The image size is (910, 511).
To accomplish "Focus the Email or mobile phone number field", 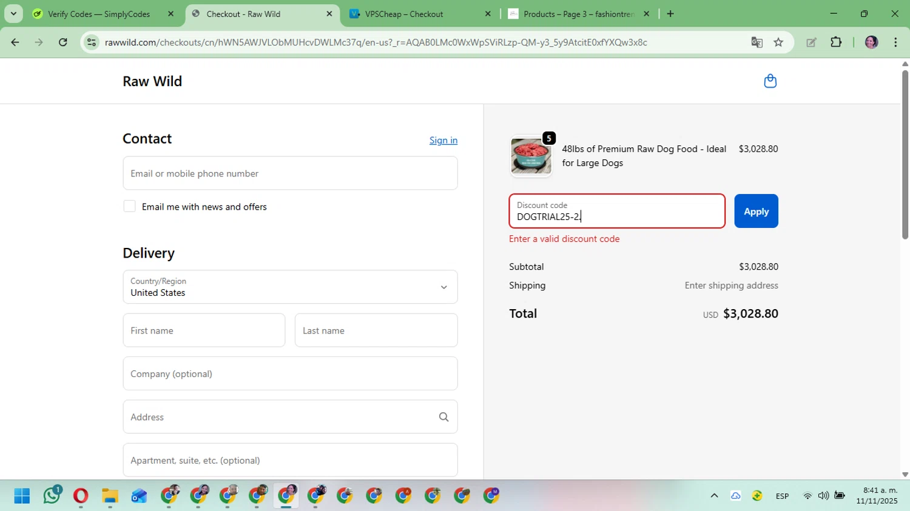I will click(x=290, y=173).
